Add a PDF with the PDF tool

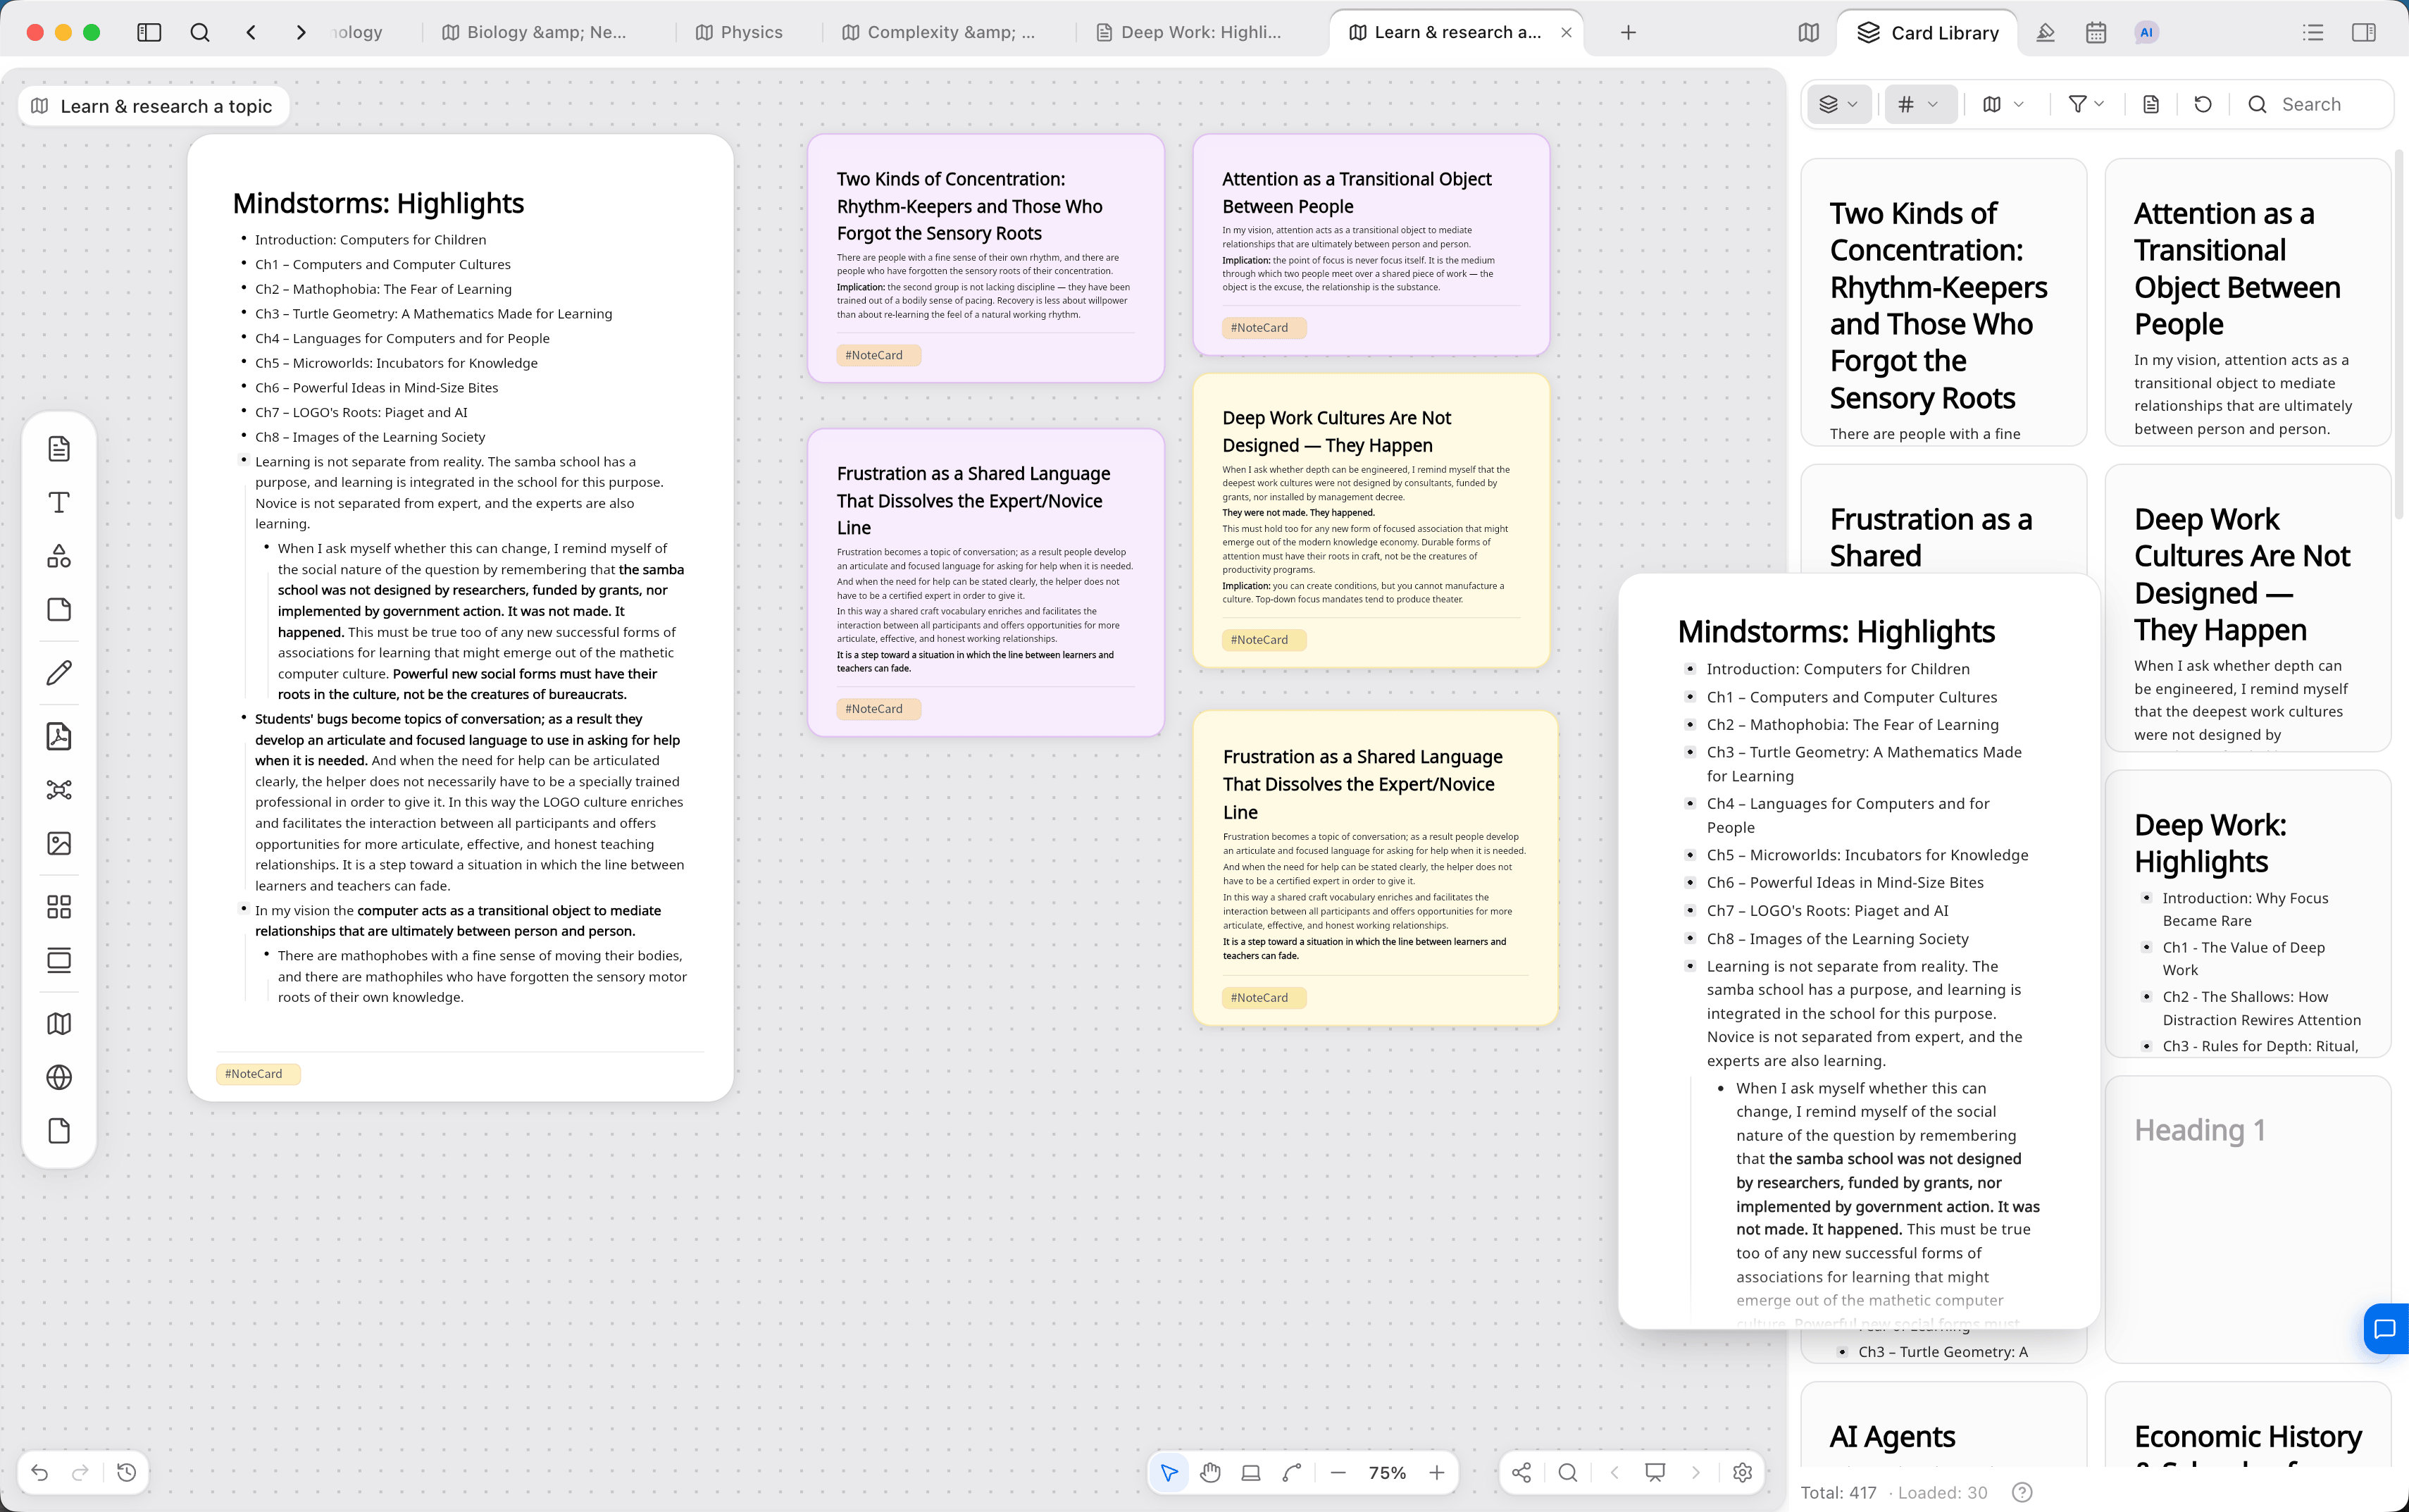(59, 737)
